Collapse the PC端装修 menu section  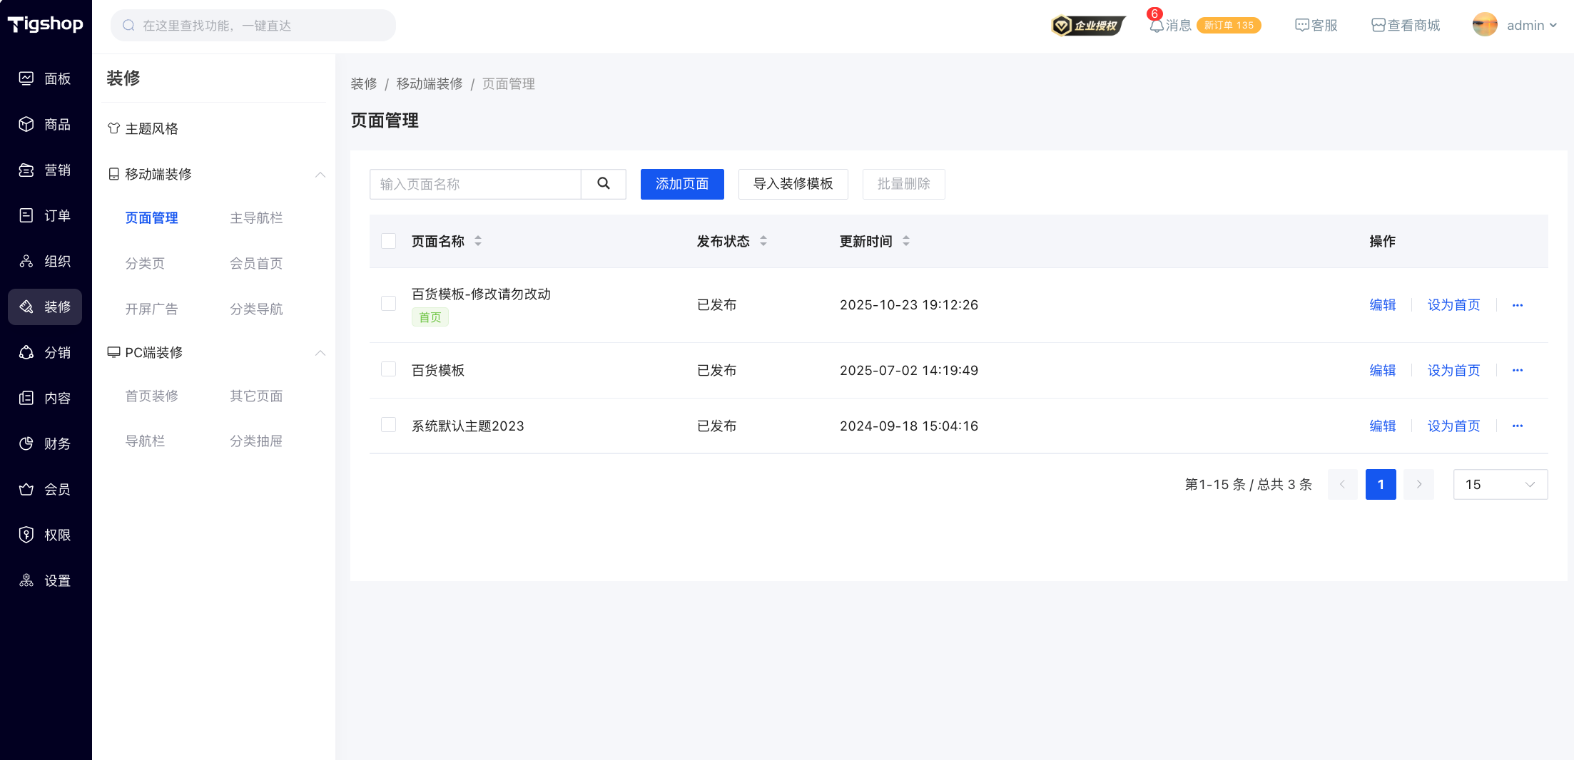tap(320, 353)
